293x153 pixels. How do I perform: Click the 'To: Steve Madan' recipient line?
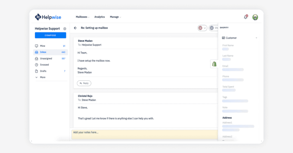[87, 100]
